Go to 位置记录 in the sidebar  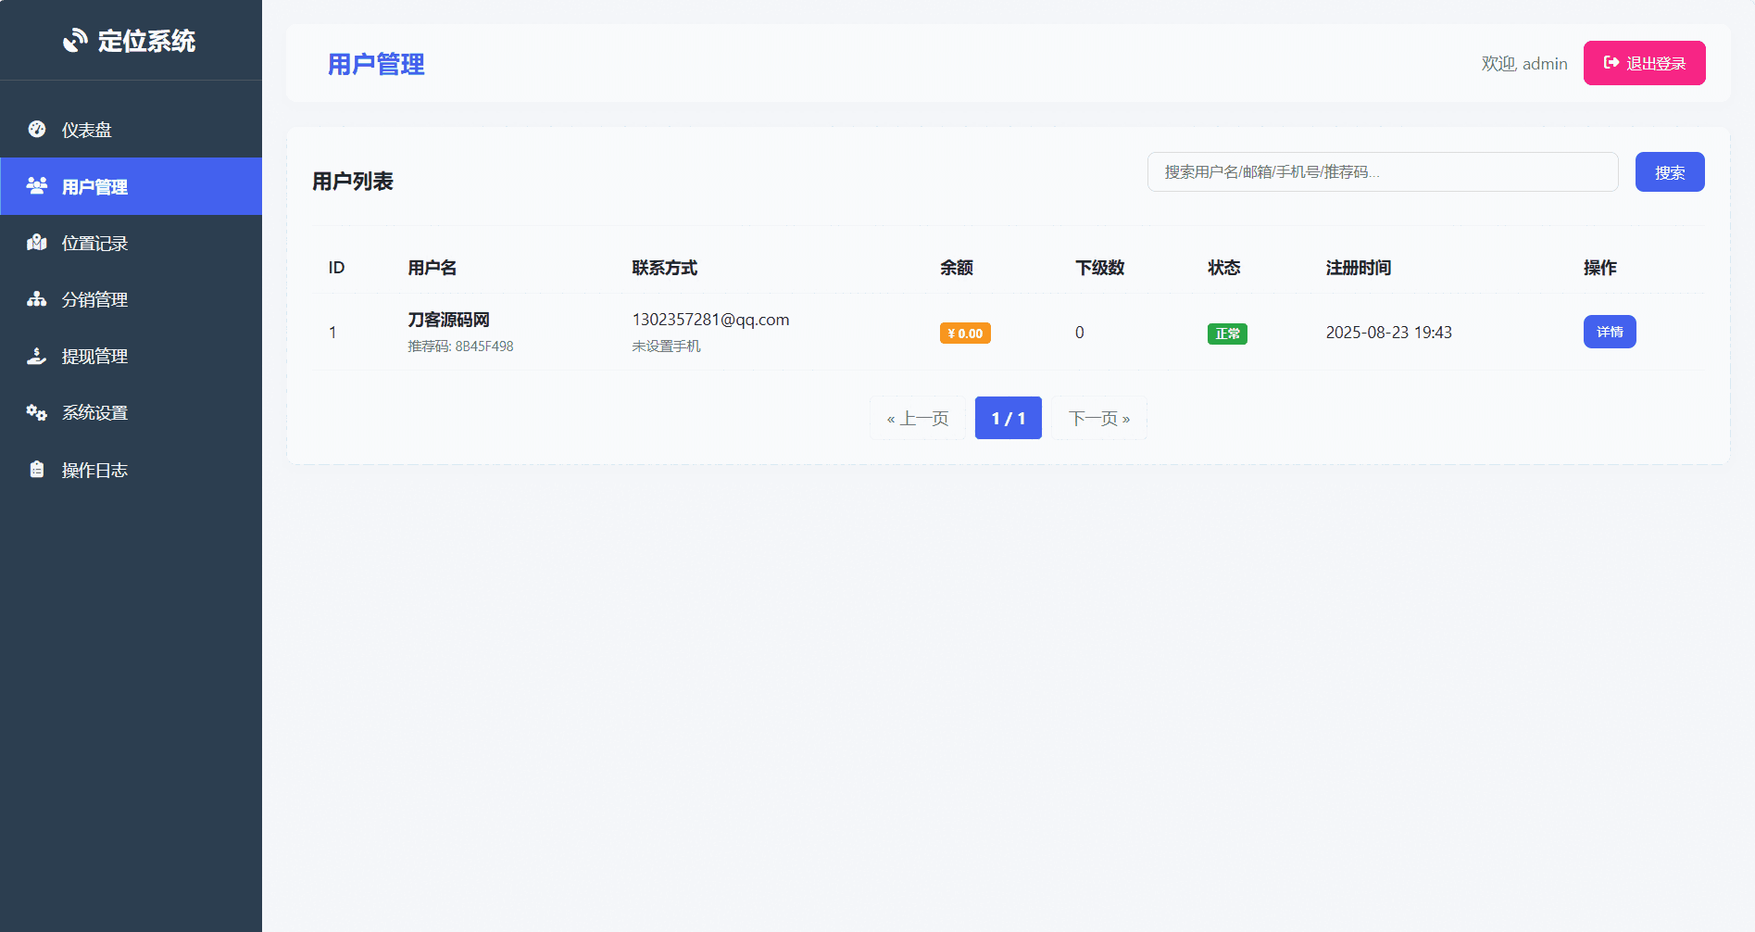click(x=94, y=243)
